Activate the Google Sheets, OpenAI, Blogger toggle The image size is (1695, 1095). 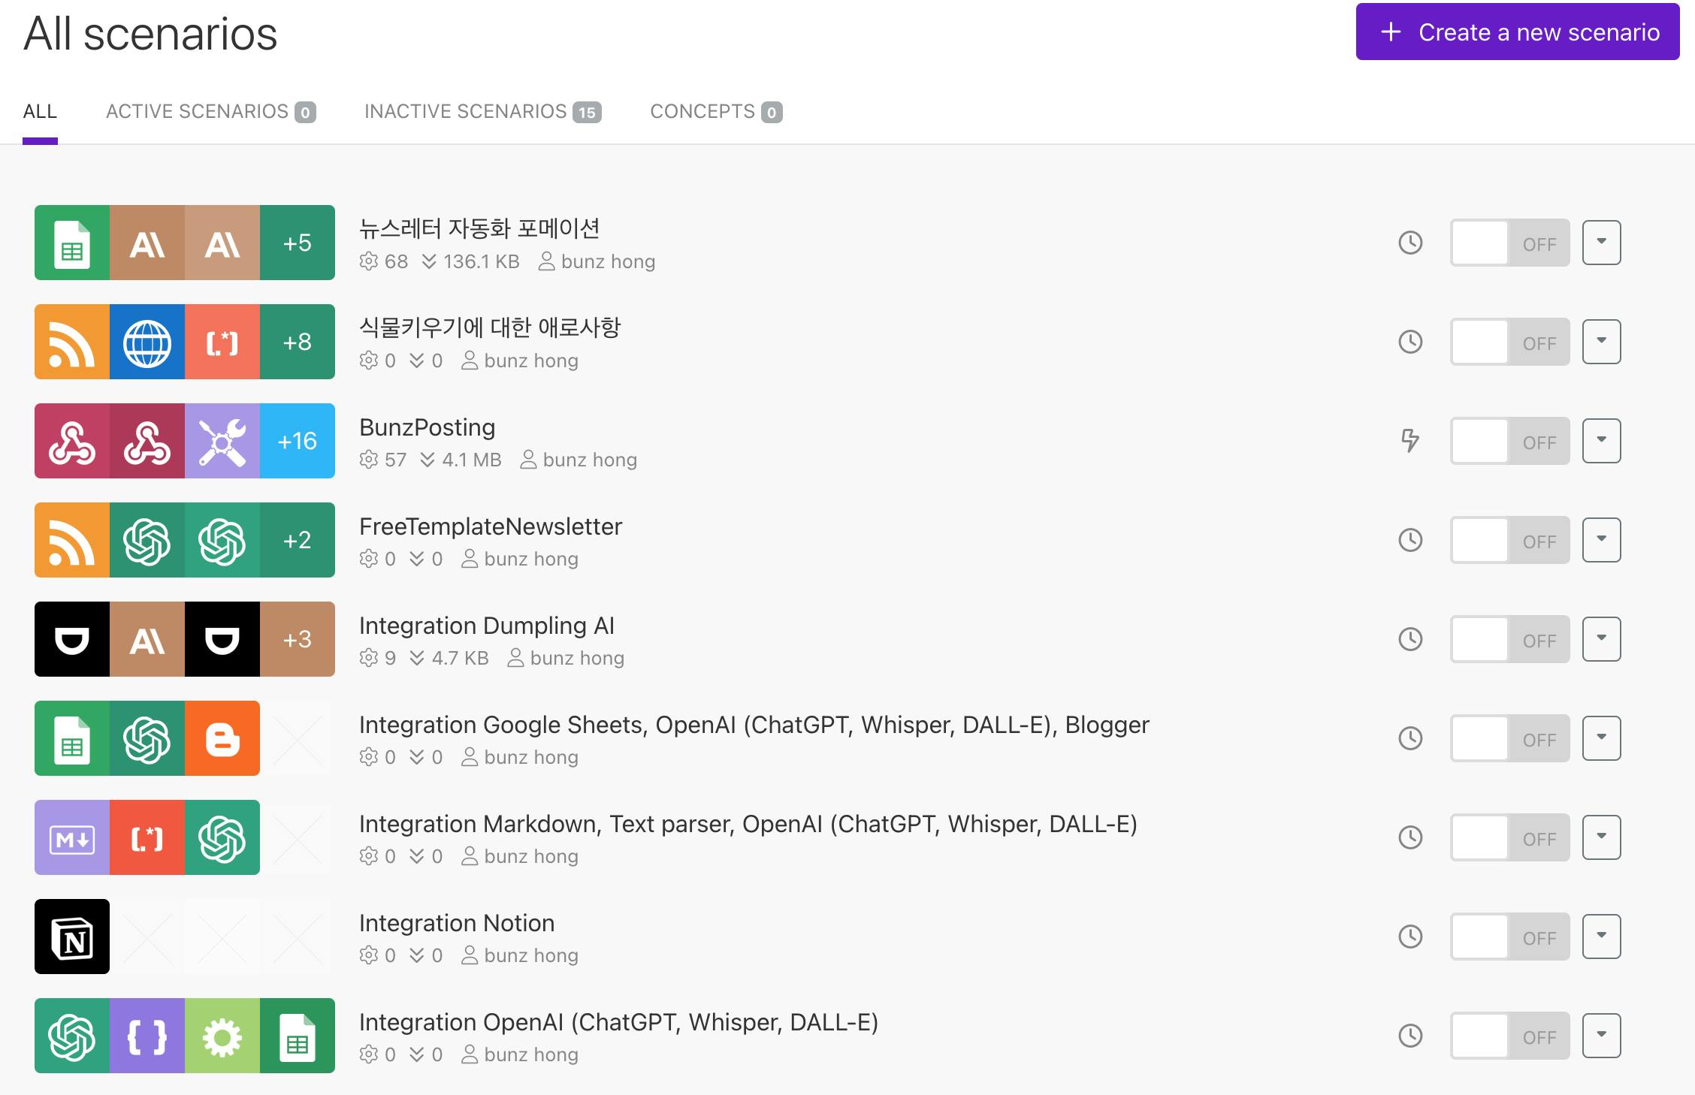(1509, 738)
